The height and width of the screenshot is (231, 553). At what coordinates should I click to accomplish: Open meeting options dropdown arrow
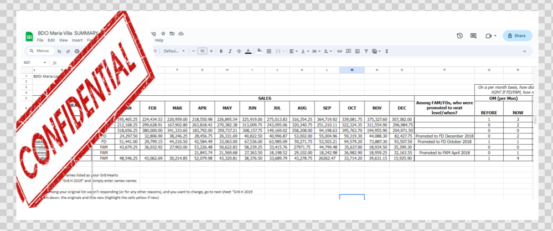coord(495,35)
